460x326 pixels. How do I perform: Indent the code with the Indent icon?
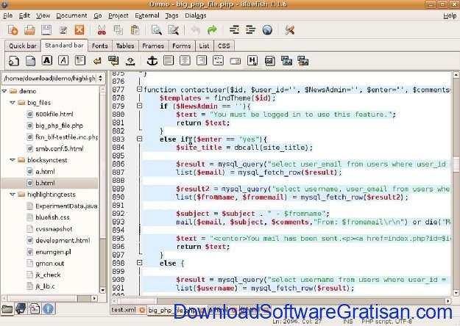(250, 30)
